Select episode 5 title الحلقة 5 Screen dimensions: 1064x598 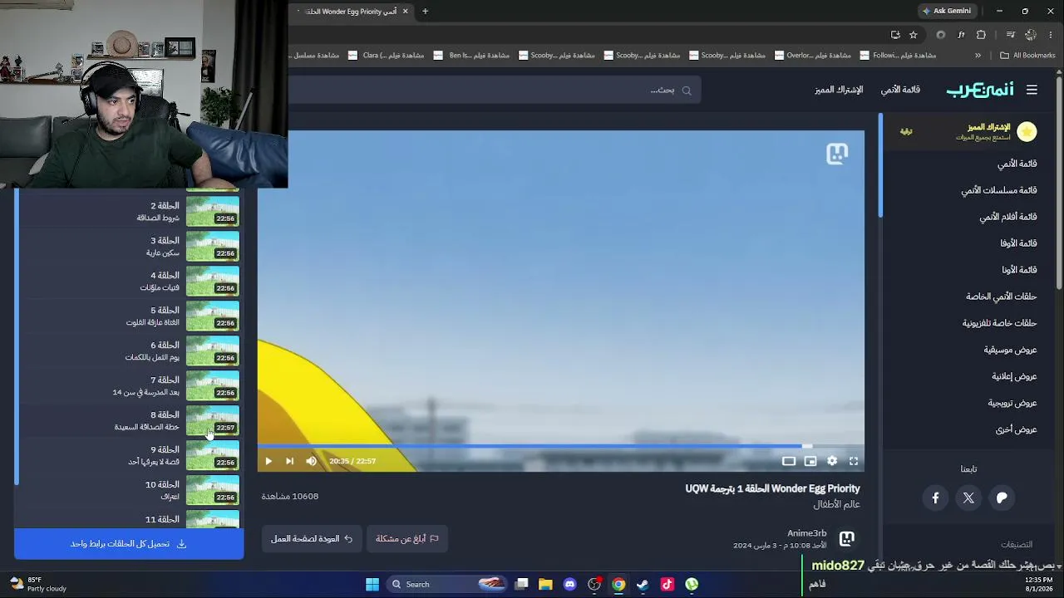pyautogui.click(x=165, y=310)
